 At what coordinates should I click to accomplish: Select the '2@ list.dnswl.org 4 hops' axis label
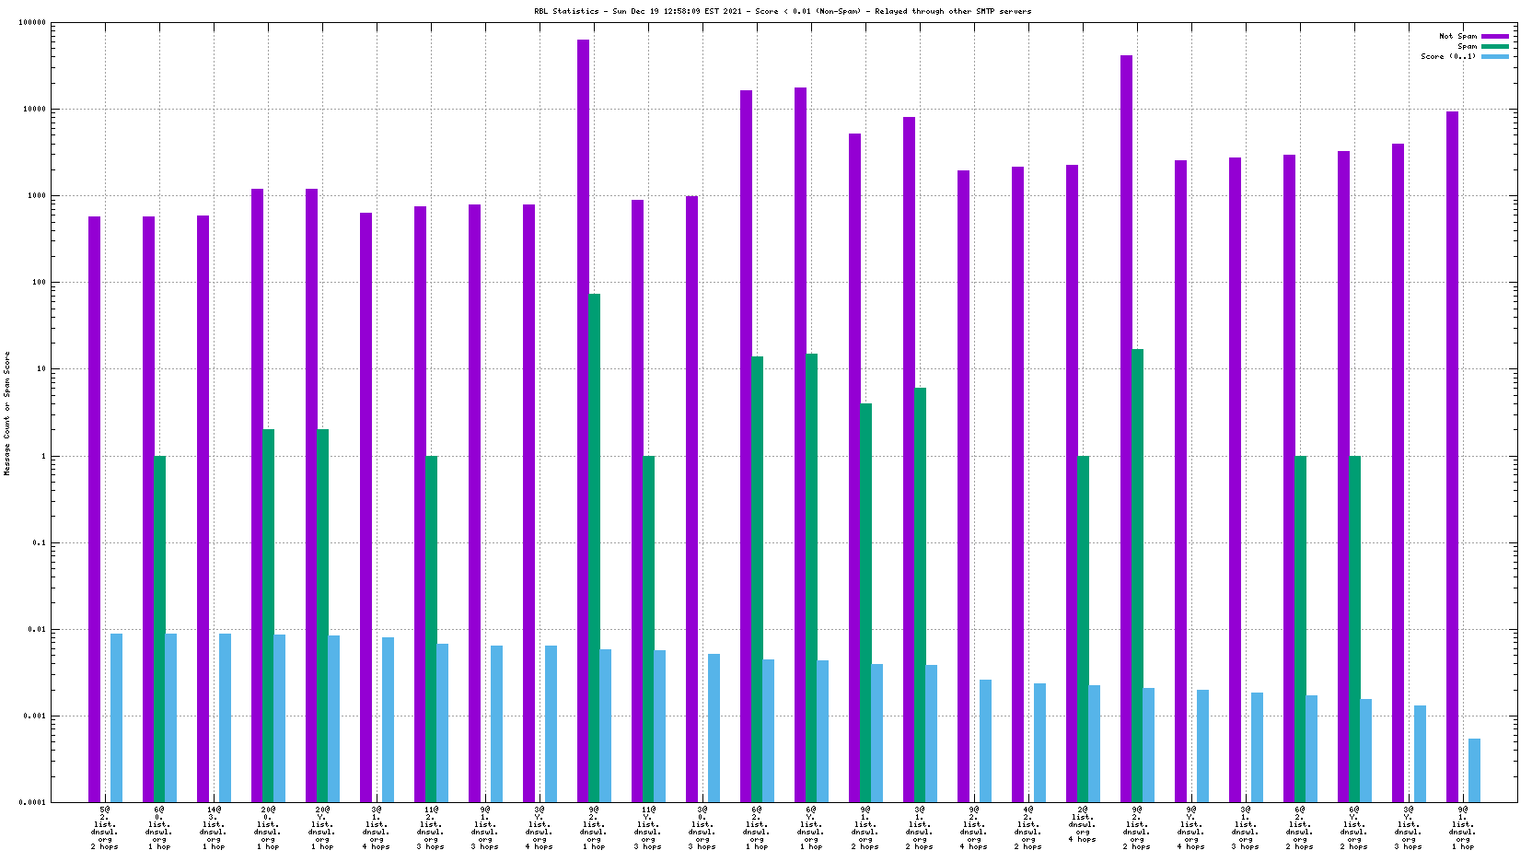(x=1083, y=824)
